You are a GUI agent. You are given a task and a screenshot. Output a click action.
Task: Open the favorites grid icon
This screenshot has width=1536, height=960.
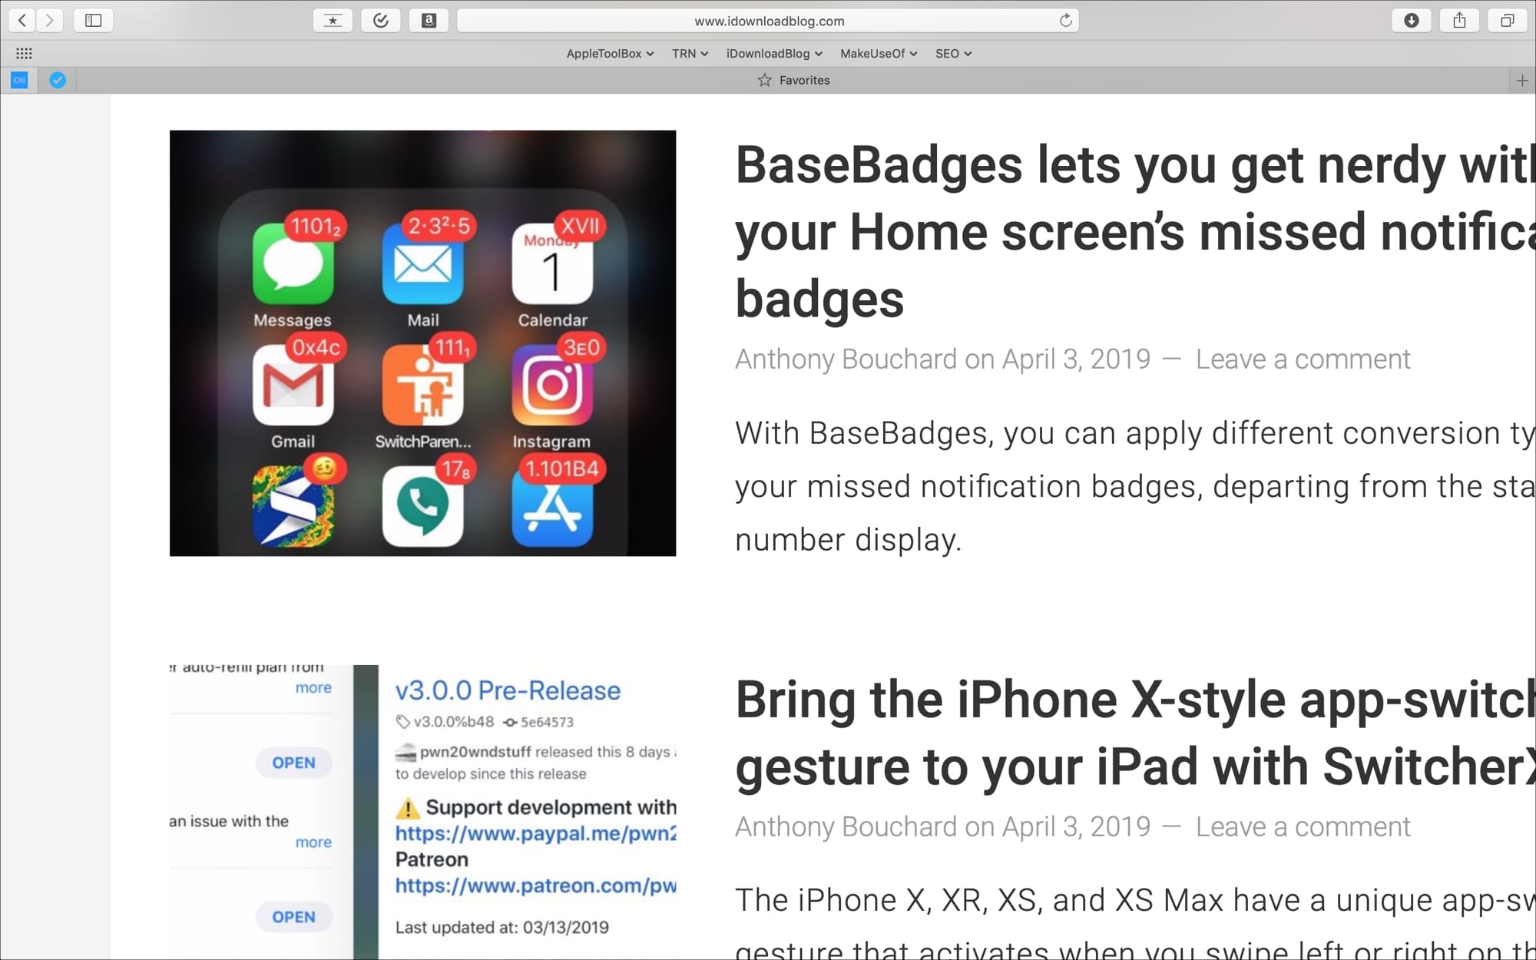pyautogui.click(x=24, y=54)
